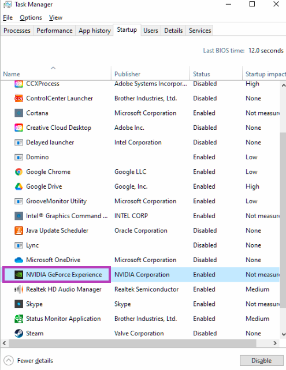Click the Realtek Semiconductor publisher cell
This screenshot has width=286, height=370.
(x=146, y=289)
